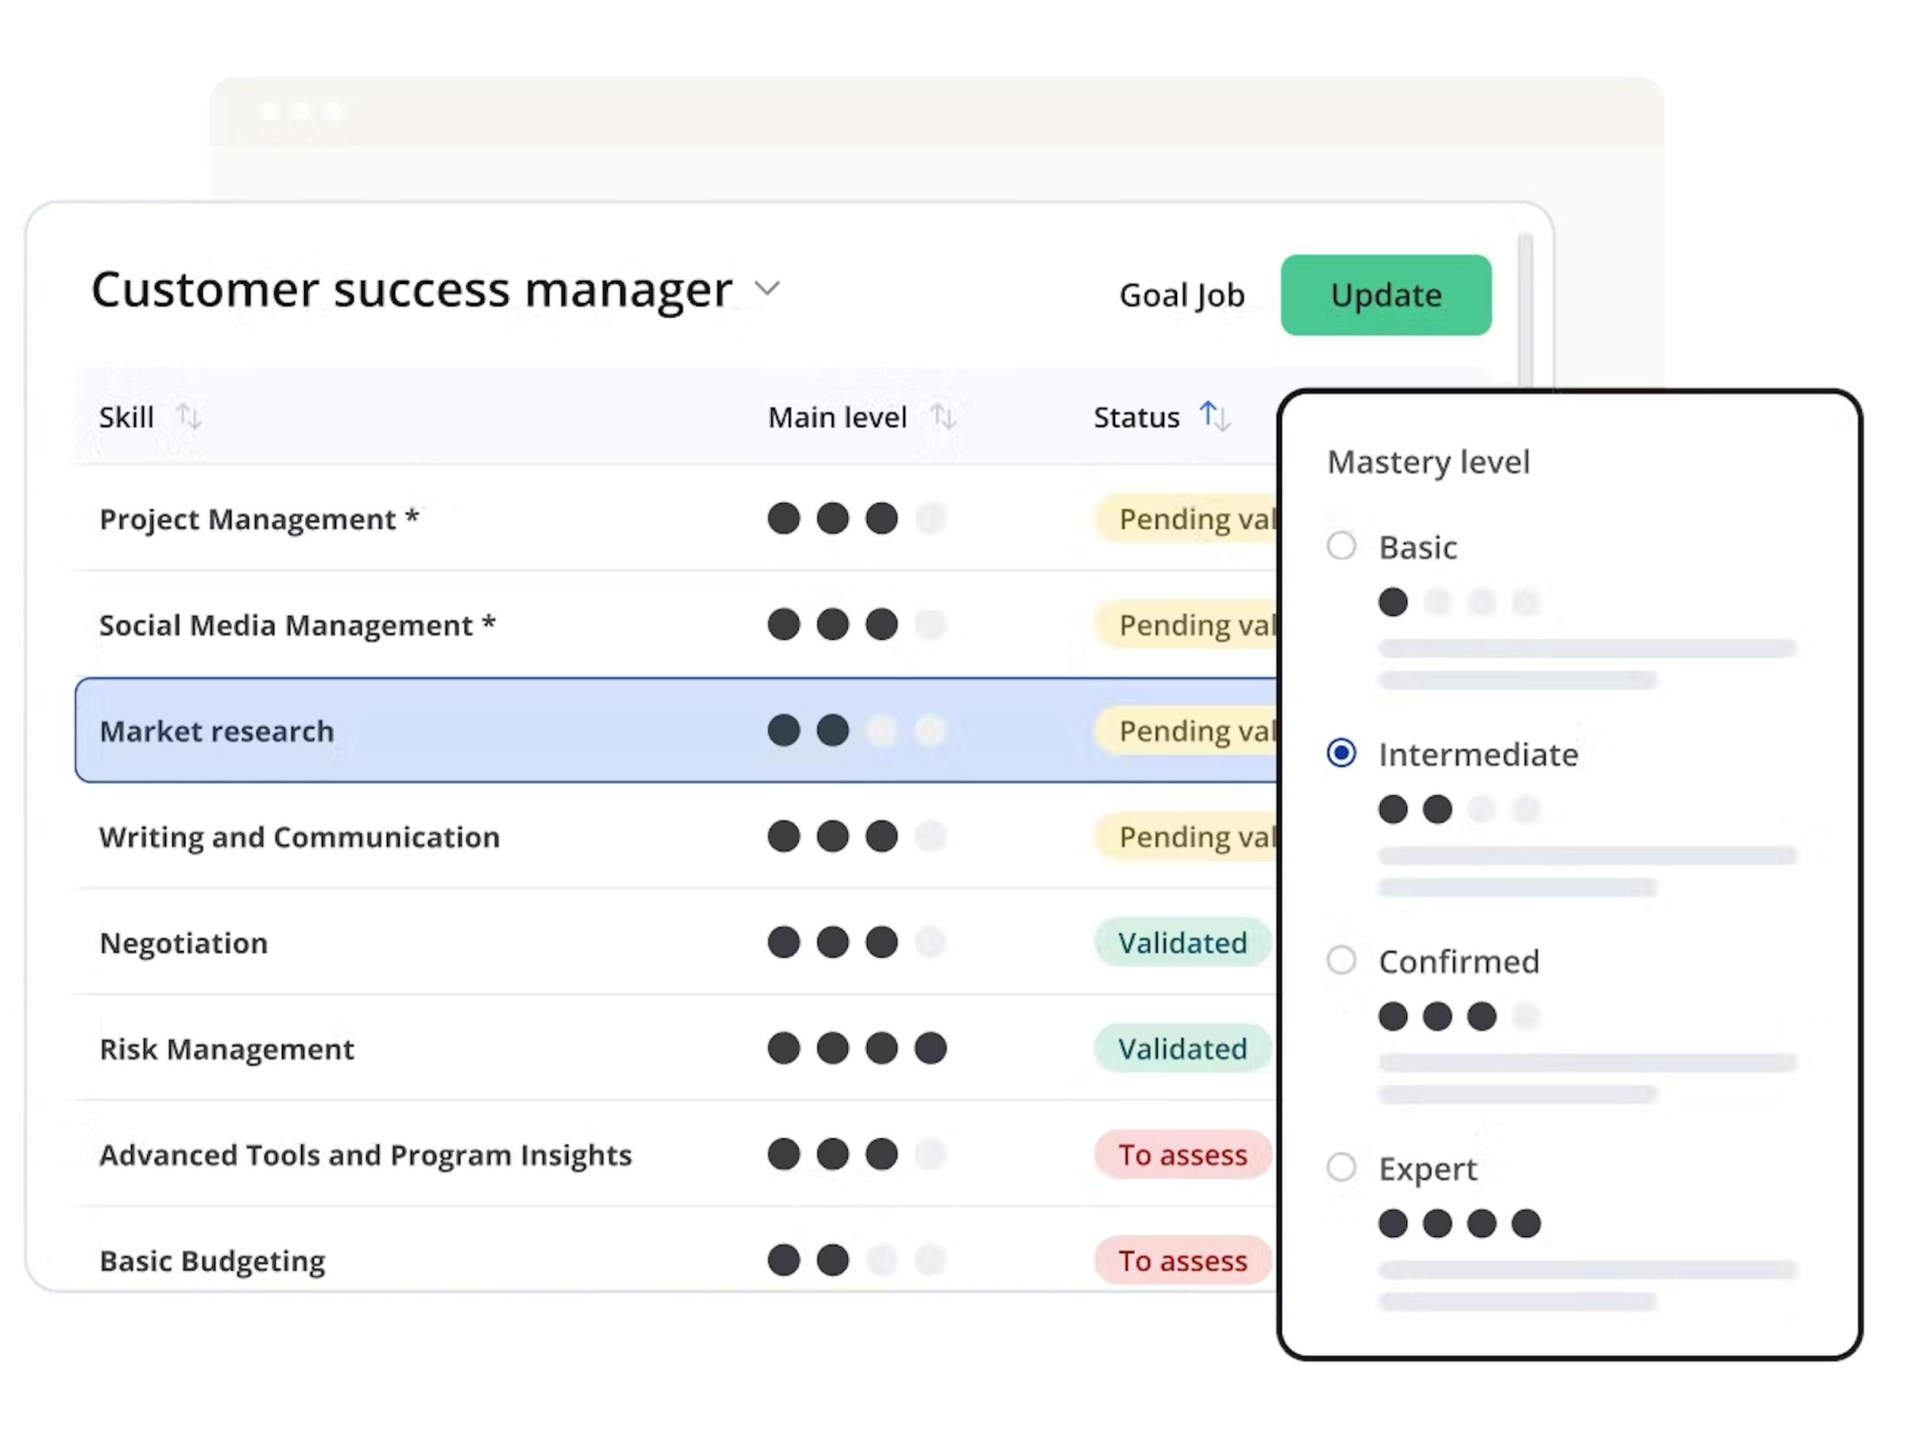Select the Social Media Management * row
The height and width of the screenshot is (1430, 1907).
pyautogui.click(x=677, y=625)
